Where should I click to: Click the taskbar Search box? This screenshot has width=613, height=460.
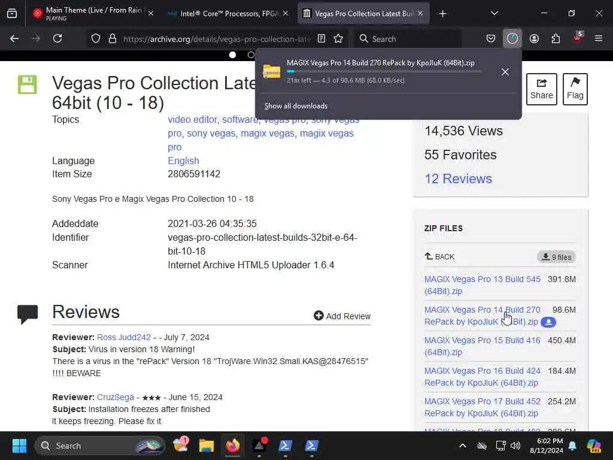[100, 446]
